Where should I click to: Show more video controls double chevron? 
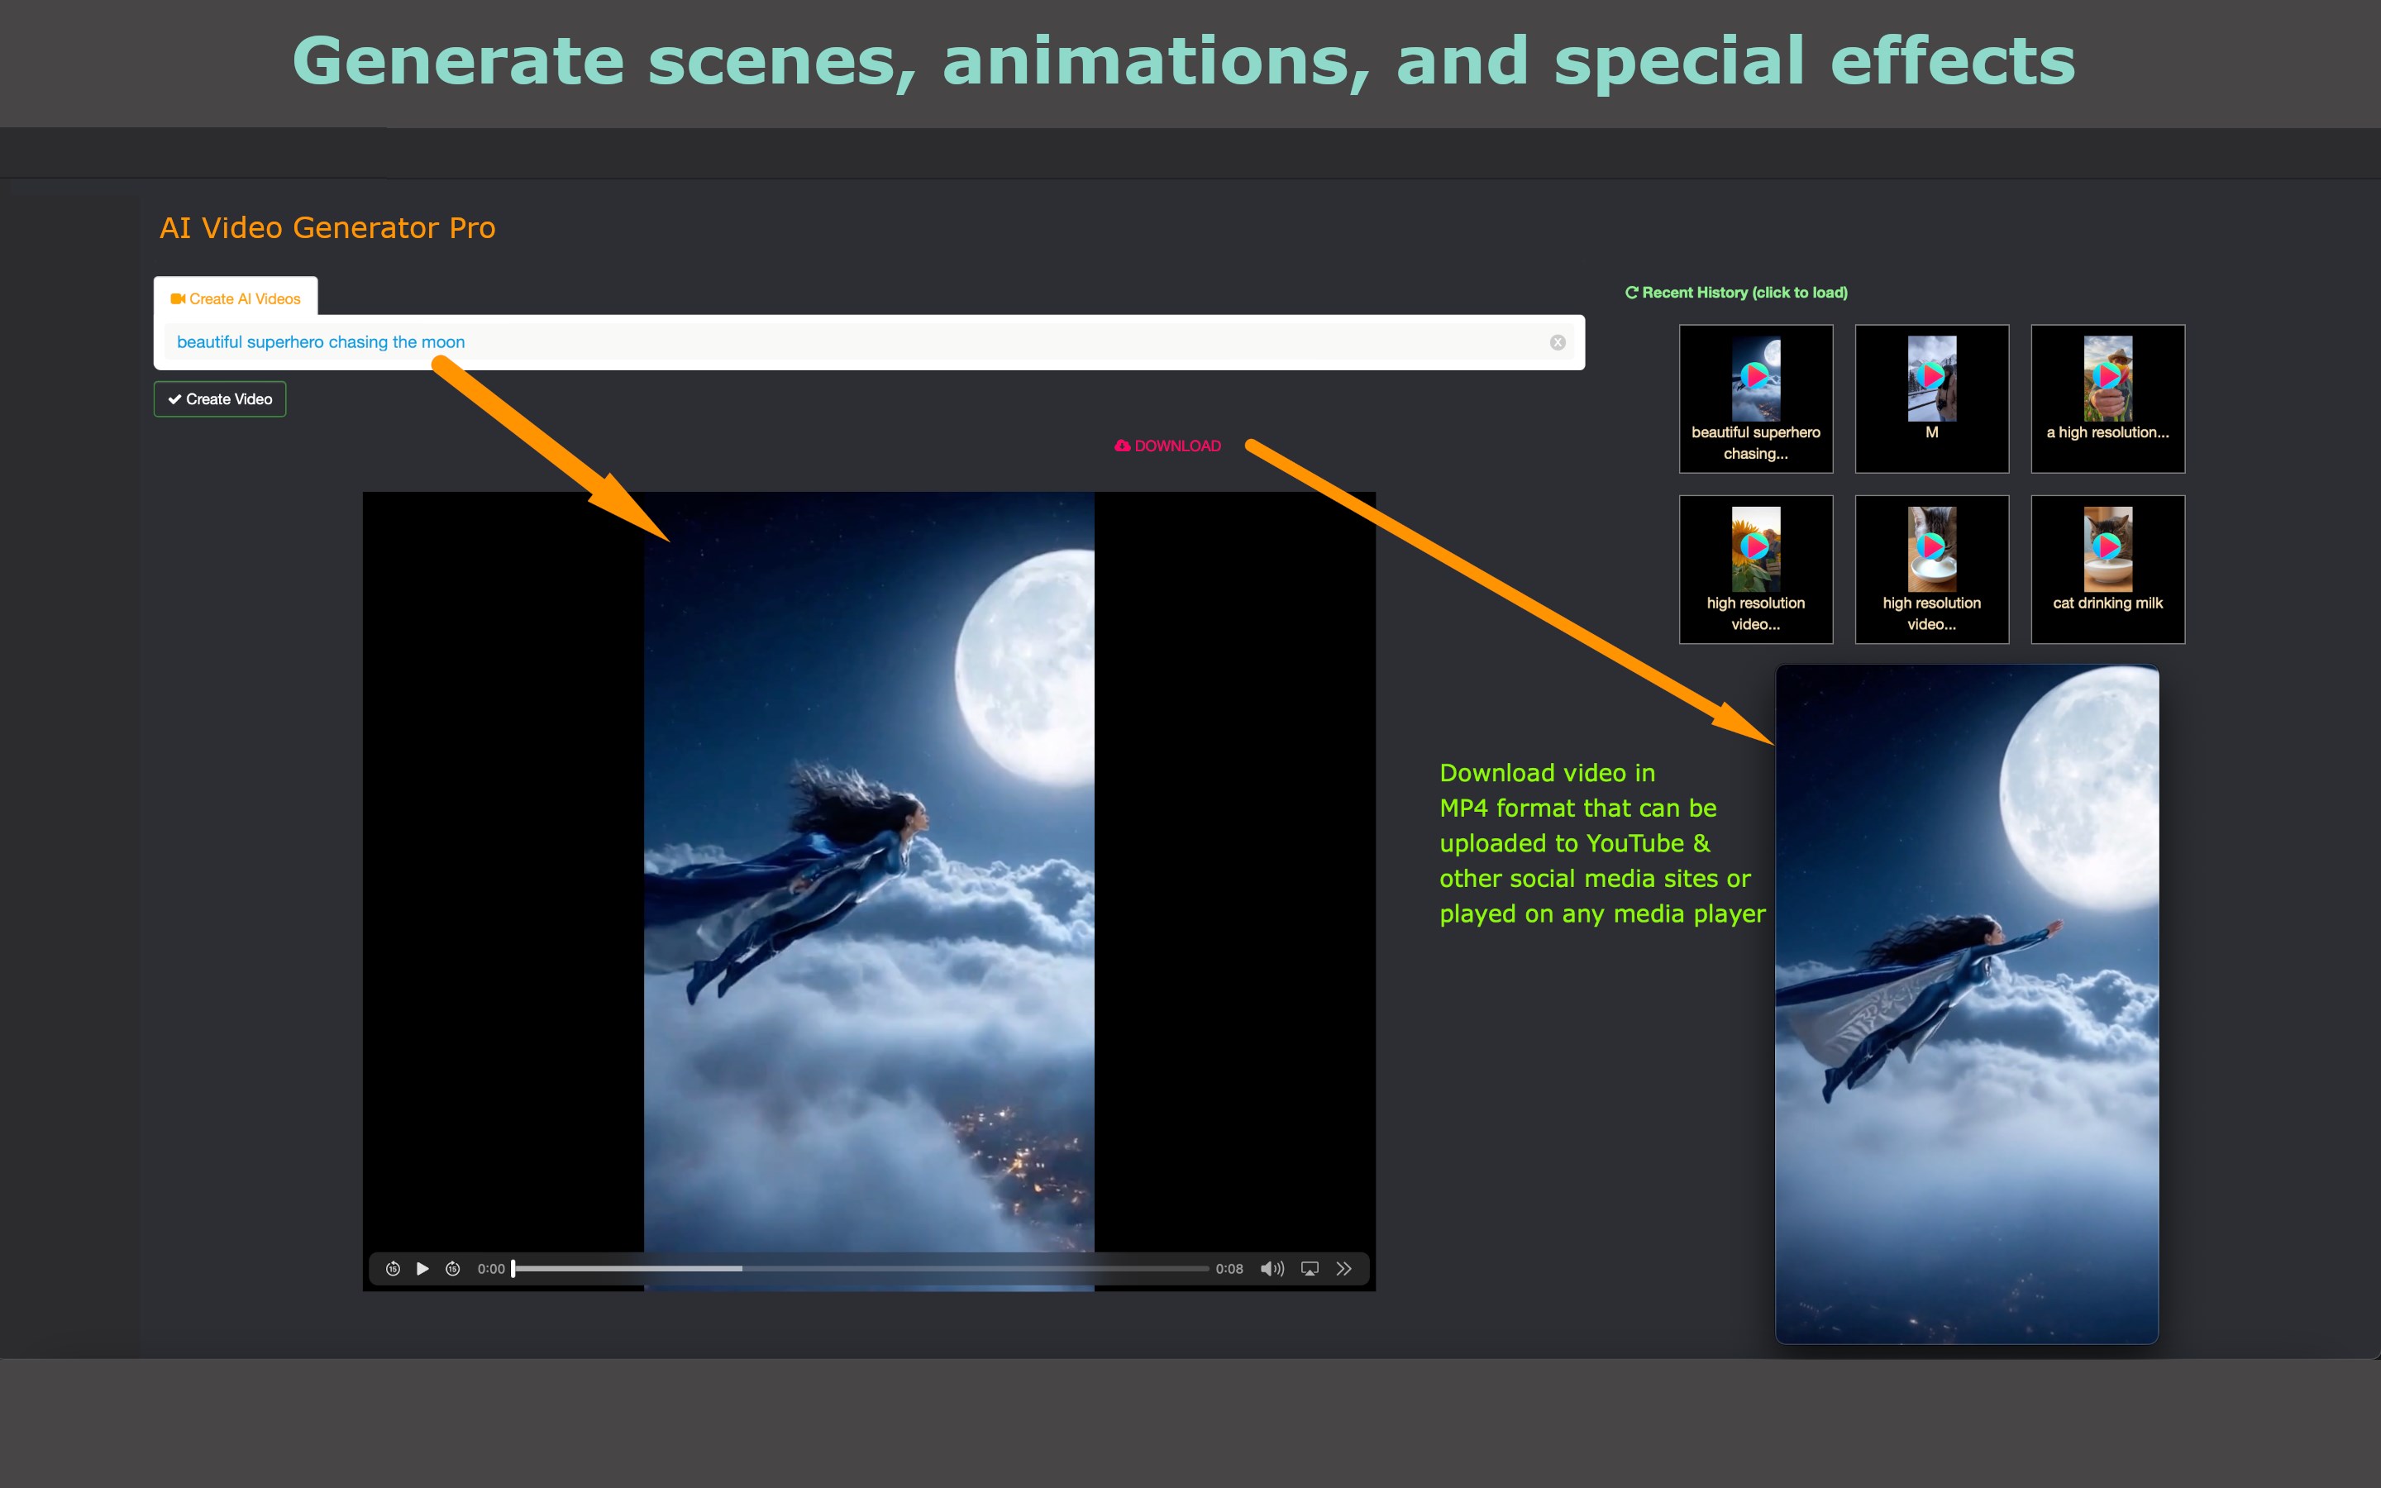(1344, 1269)
